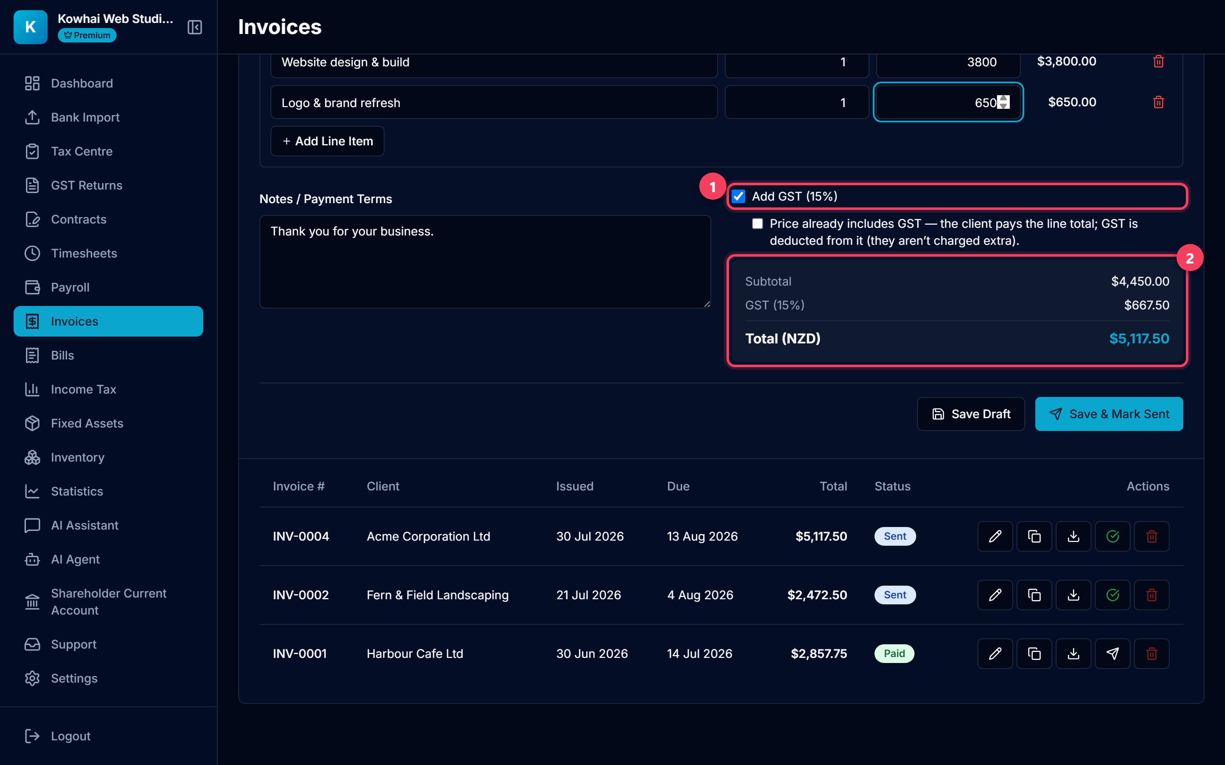Viewport: 1225px width, 765px height.
Task: Click the Harbour Cafe Ltd client cell
Action: pos(415,654)
